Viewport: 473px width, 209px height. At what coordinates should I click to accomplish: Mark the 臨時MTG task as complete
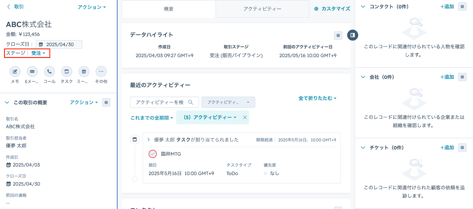coord(153,154)
